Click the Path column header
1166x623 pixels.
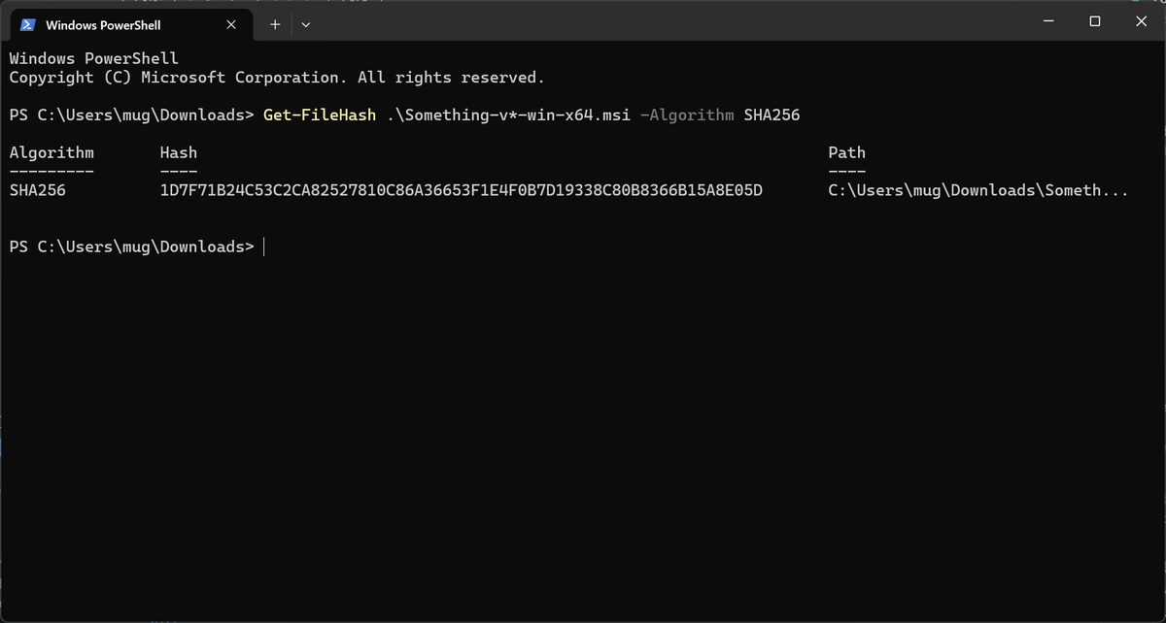pos(846,152)
